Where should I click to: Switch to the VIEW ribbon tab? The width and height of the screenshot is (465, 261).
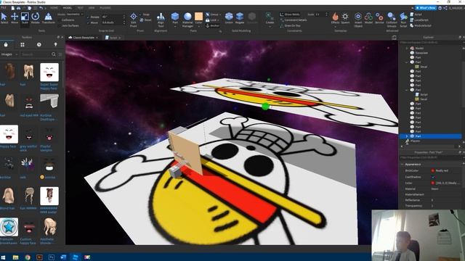[92, 8]
